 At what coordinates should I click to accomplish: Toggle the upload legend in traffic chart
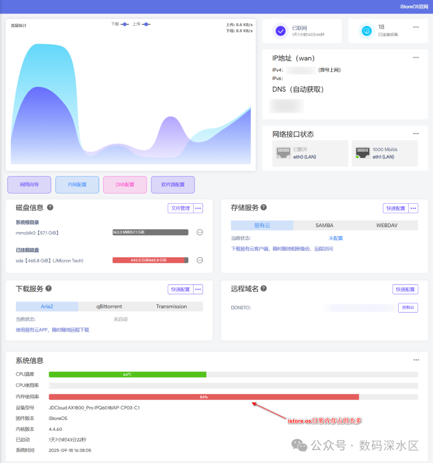(x=142, y=24)
